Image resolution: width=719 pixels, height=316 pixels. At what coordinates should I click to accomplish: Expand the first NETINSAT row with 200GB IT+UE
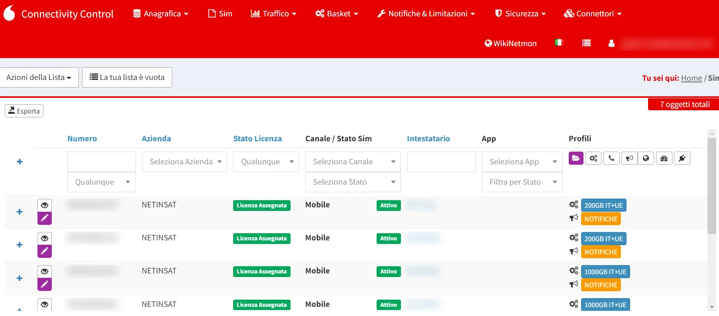[x=20, y=212]
